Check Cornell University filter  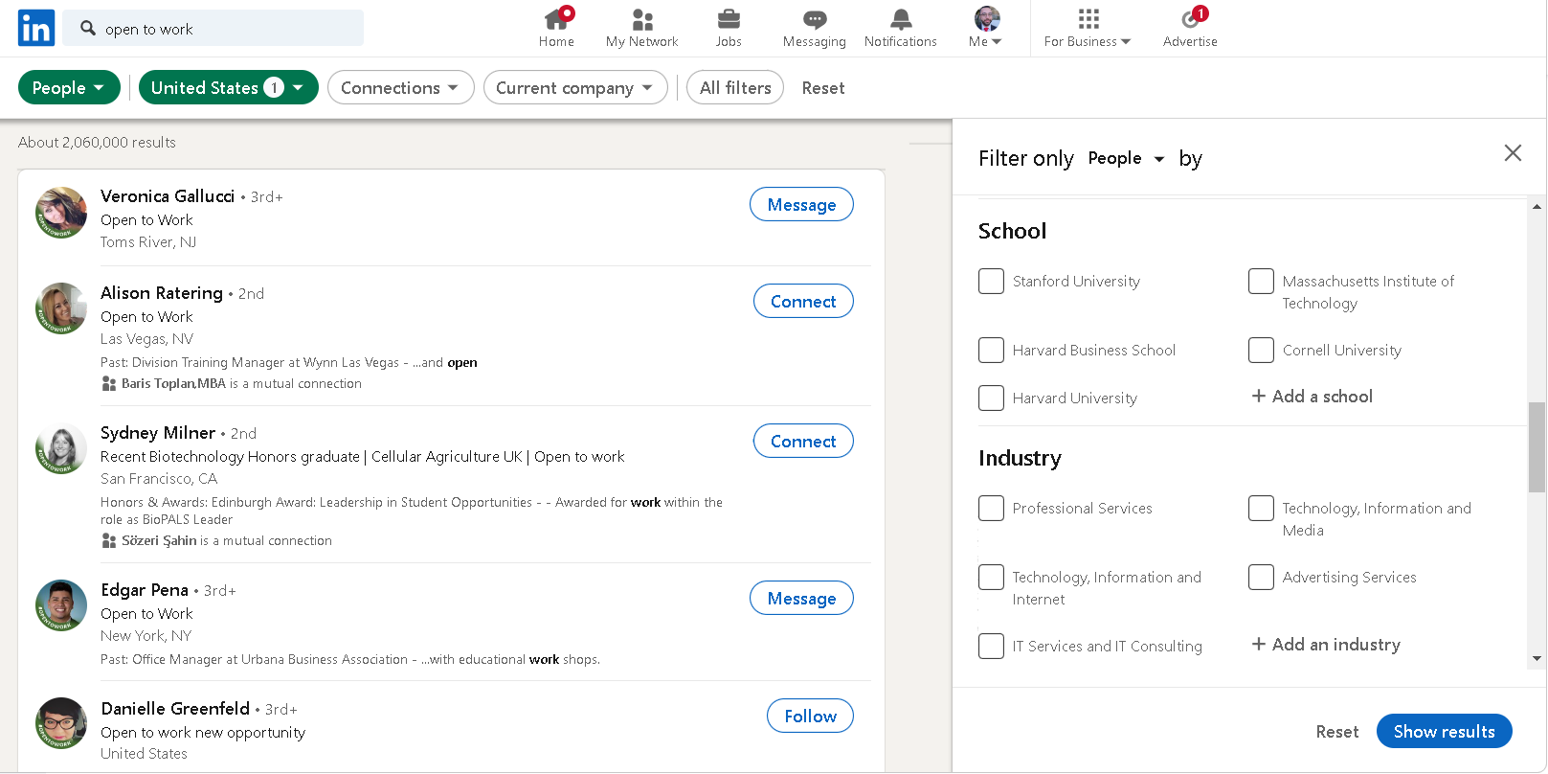[1261, 351]
